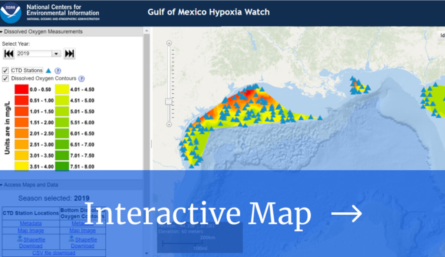Open help icon beside CTD Stations
Image resolution: width=445 pixels, height=257 pixels.
pyautogui.click(x=58, y=71)
